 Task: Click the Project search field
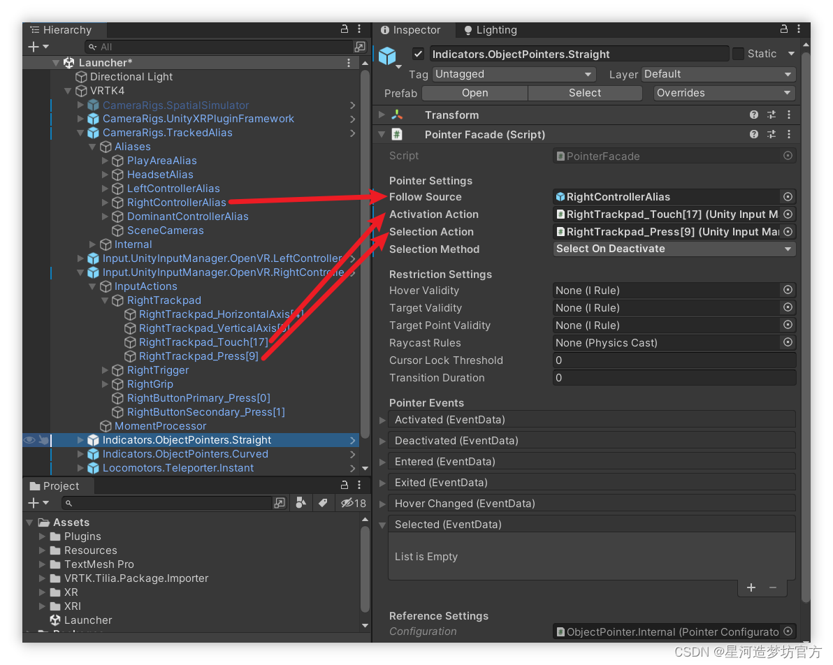point(167,502)
